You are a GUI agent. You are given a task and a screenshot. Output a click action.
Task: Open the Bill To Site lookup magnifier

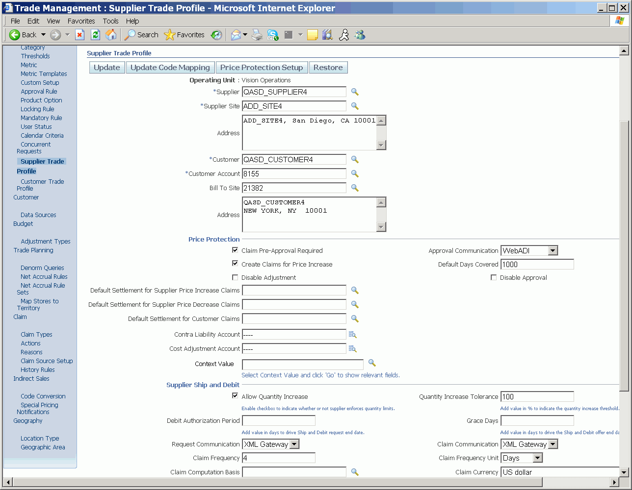coord(355,188)
